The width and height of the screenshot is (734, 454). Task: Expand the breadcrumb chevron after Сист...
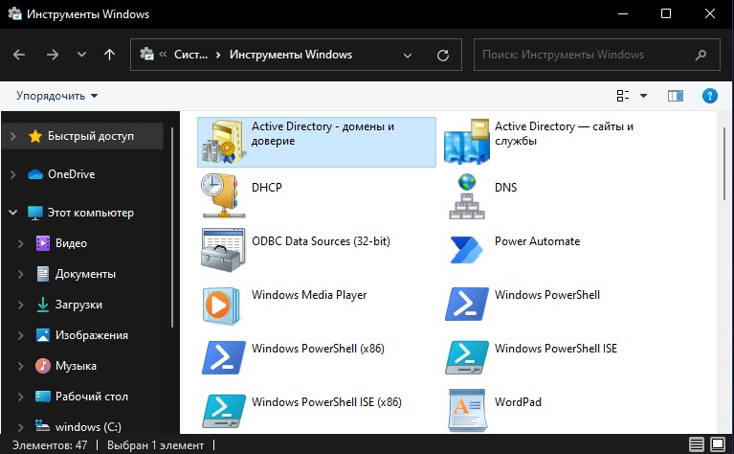click(218, 55)
